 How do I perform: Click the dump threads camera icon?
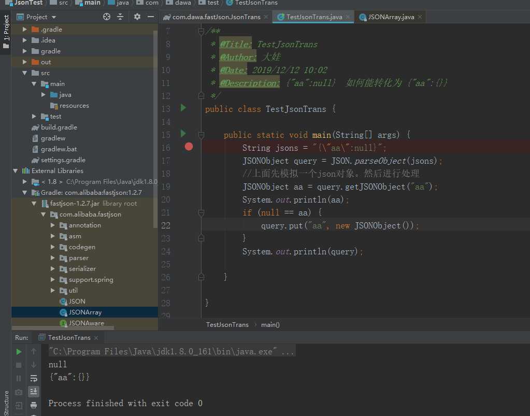pos(19,392)
